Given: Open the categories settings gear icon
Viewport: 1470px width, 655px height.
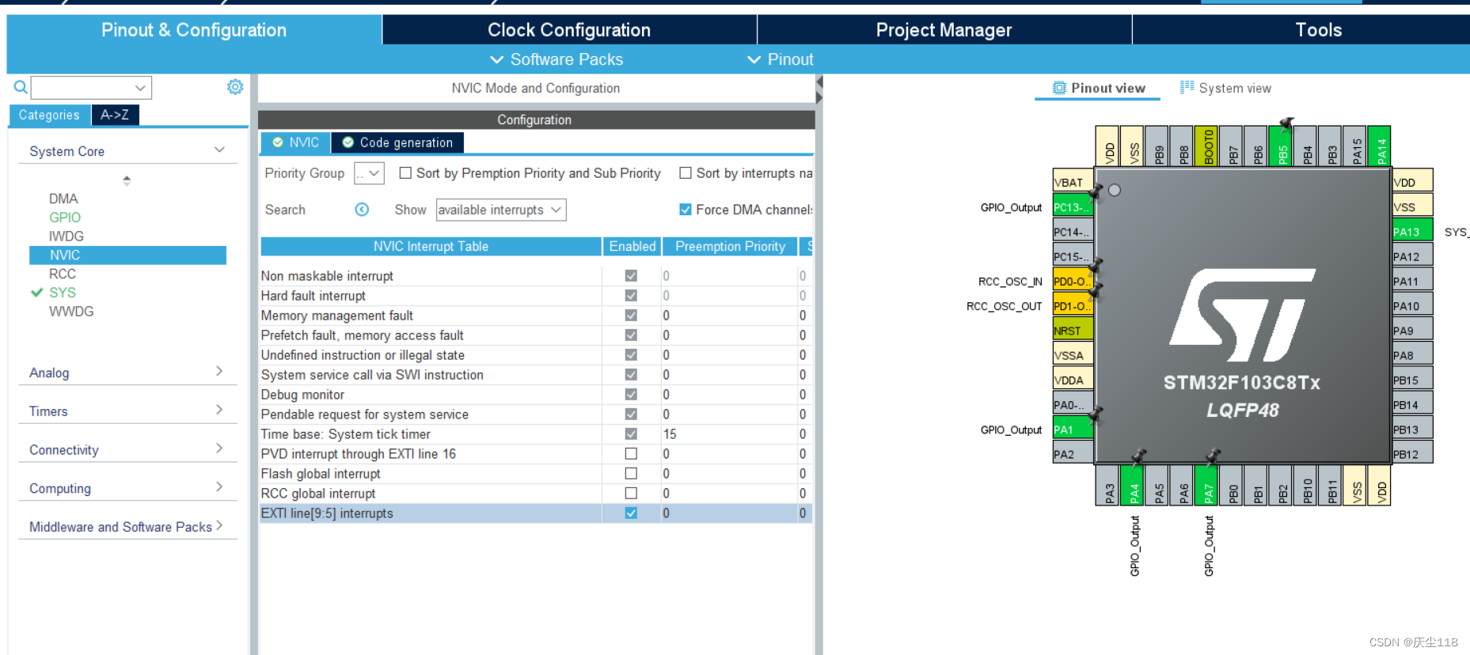Looking at the screenshot, I should pos(235,87).
